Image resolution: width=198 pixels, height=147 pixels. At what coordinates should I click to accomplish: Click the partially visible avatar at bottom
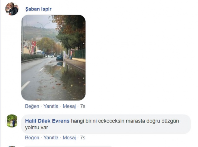[12, 146]
